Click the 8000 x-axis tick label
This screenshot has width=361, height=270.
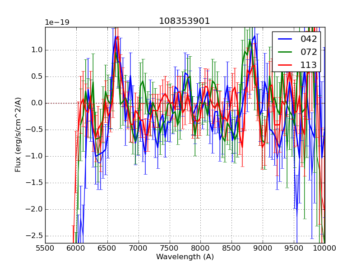click(200, 248)
